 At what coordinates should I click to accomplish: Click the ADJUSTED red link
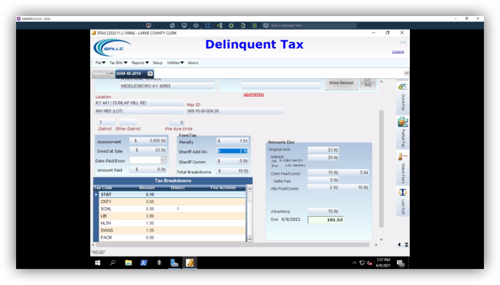[x=254, y=95]
